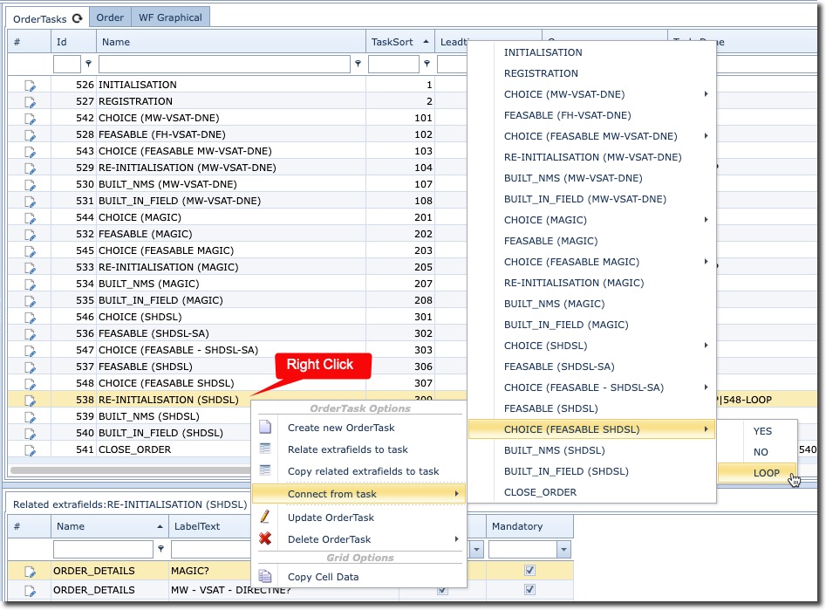
Task: Click the Create new OrderTask document icon
Action: coord(266,428)
